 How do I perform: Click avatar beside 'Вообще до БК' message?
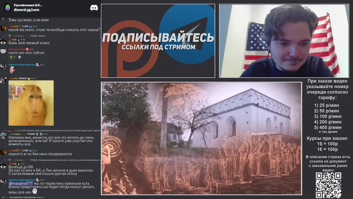coord(3,165)
